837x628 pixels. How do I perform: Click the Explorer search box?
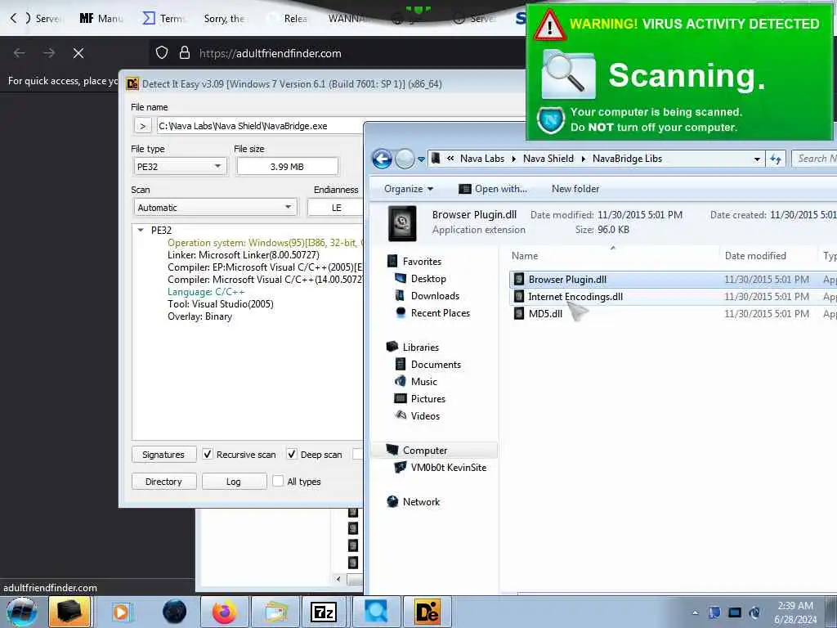(815, 159)
